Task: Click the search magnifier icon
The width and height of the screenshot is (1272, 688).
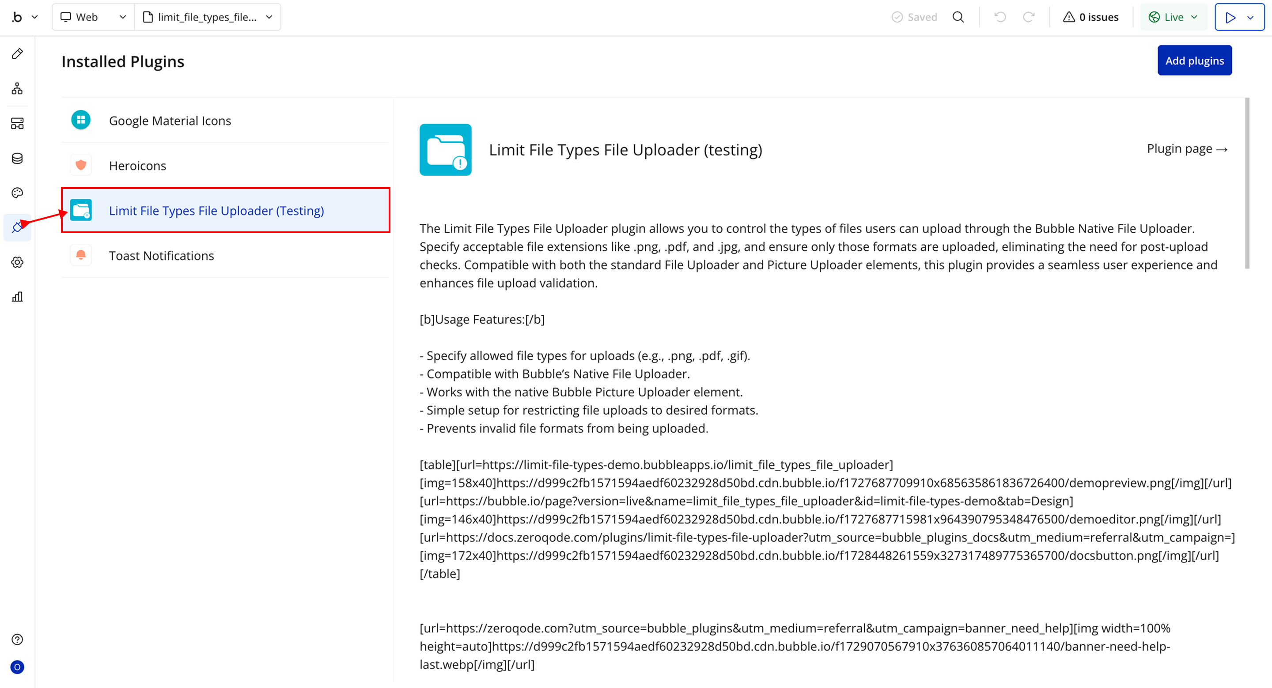Action: coord(958,17)
